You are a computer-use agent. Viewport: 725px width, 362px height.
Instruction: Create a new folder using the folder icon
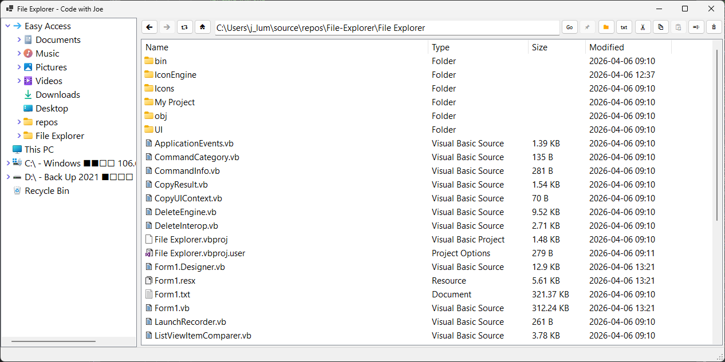[x=605, y=27]
